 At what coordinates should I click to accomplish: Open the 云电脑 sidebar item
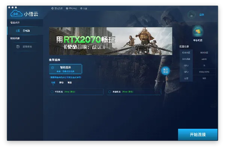(x=25, y=31)
